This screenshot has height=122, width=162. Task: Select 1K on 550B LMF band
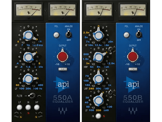[110, 85]
